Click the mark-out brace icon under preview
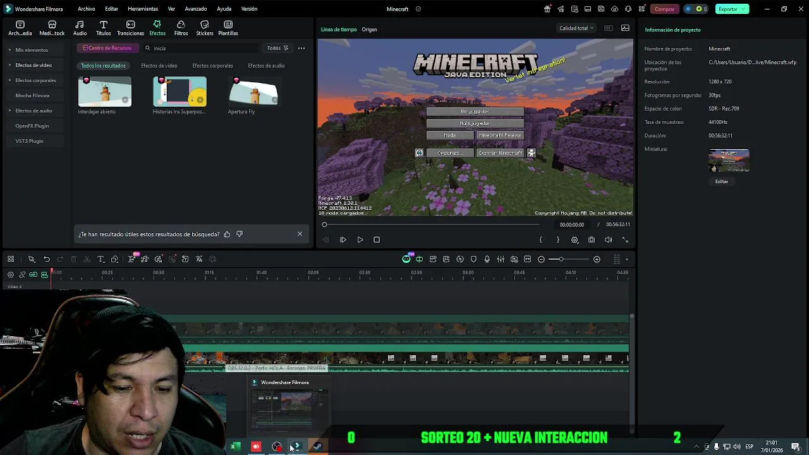The width and height of the screenshot is (809, 455). click(557, 240)
